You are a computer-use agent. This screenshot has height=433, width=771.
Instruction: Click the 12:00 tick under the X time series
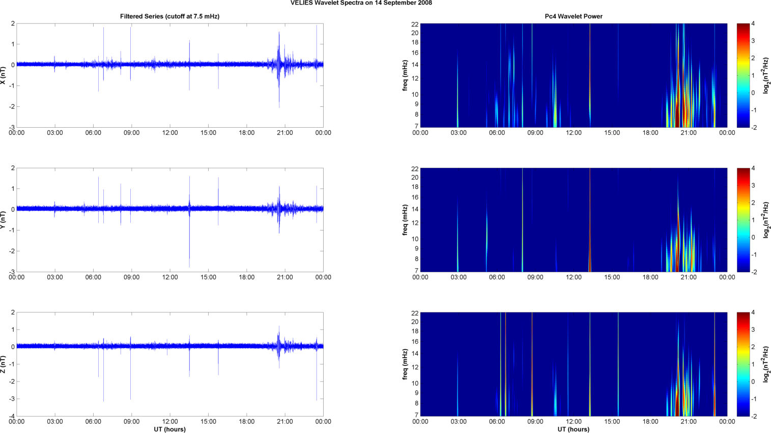pos(170,133)
